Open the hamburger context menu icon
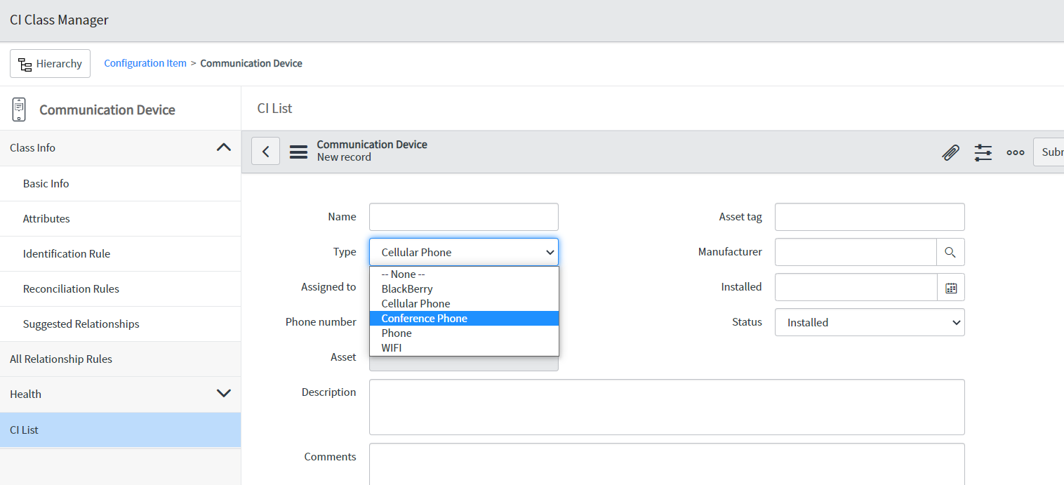1064x485 pixels. point(299,152)
